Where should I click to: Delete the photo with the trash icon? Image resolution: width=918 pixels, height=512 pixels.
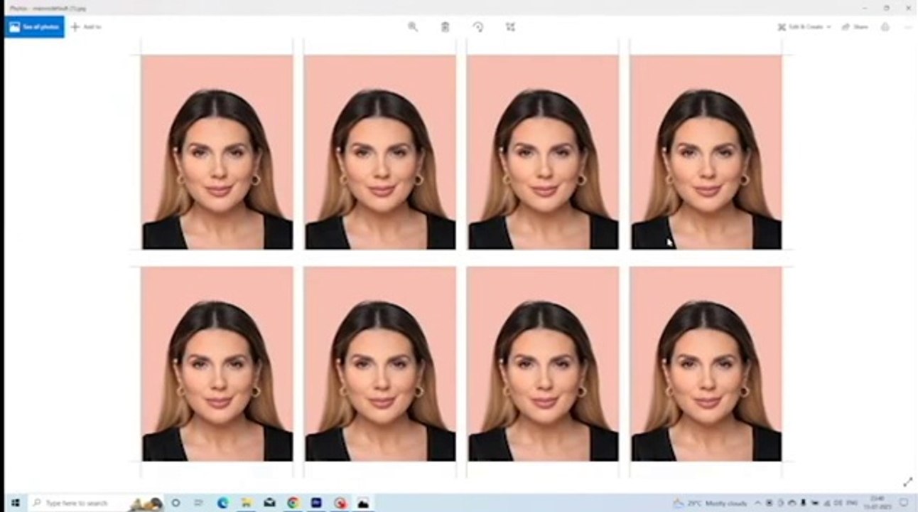coord(445,27)
